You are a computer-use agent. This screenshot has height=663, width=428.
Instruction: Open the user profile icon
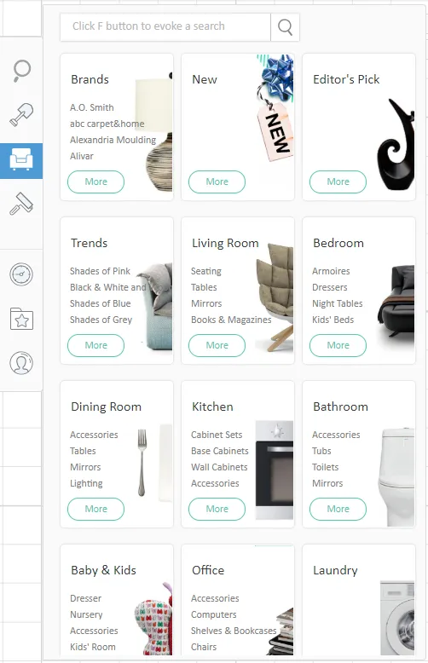tap(21, 363)
